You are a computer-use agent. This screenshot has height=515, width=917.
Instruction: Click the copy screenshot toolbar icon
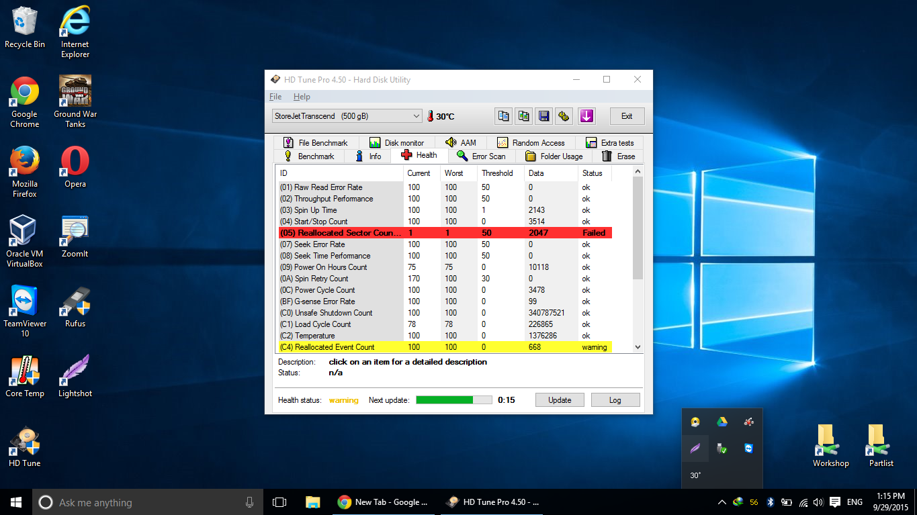(523, 116)
